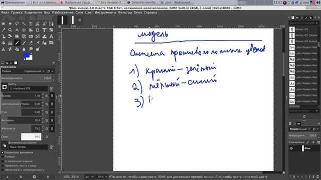Enable Накапливать непрозрачность checkbox
This screenshot has height=180, width=321.
(x=3, y=170)
